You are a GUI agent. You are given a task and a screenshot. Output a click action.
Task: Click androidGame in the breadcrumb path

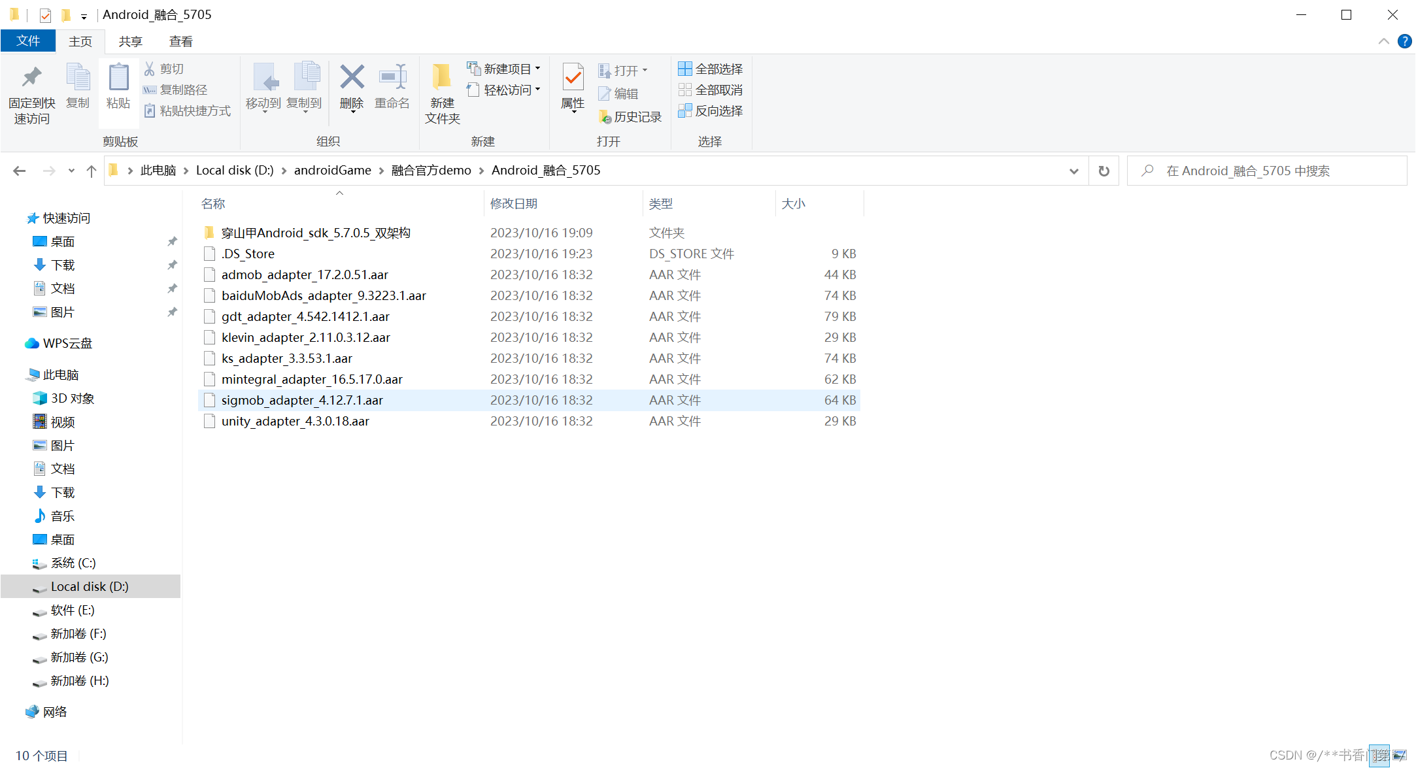(x=332, y=171)
